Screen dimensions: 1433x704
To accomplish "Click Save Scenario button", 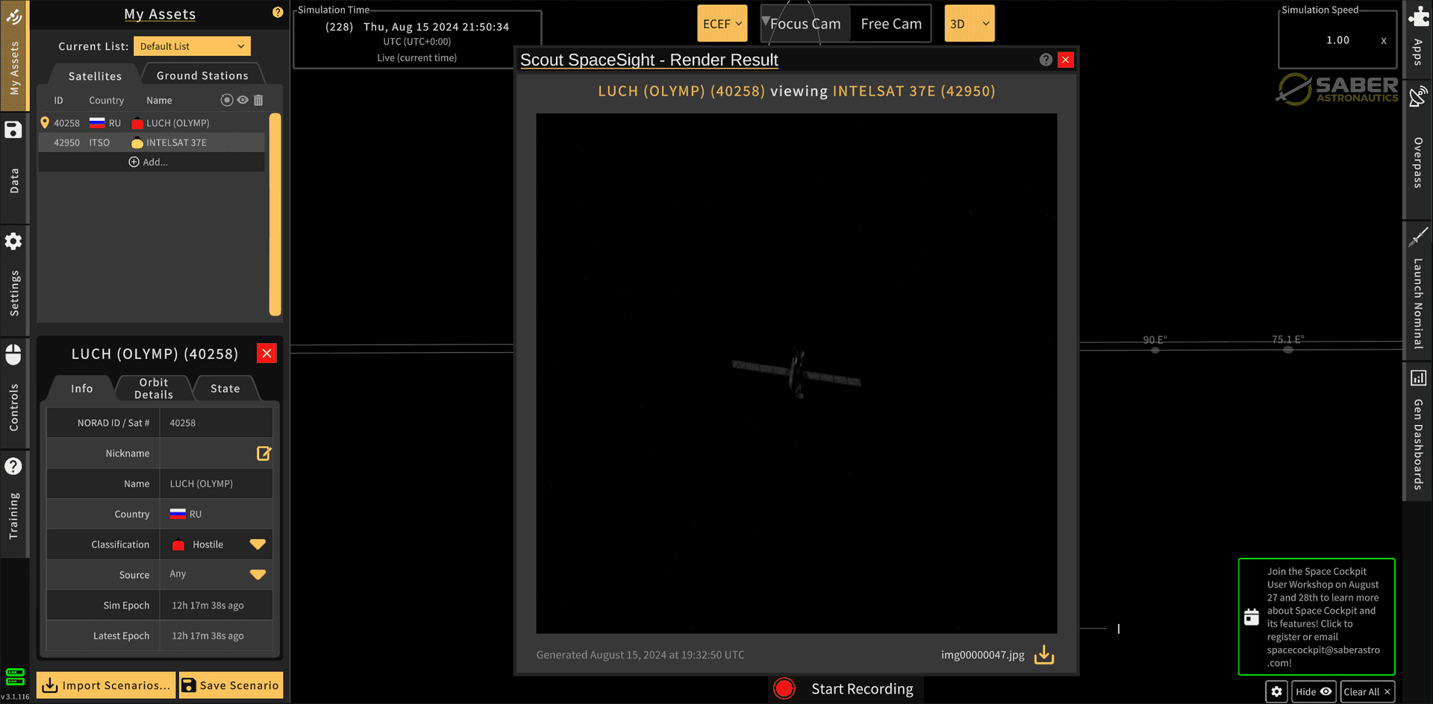I will pyautogui.click(x=231, y=685).
